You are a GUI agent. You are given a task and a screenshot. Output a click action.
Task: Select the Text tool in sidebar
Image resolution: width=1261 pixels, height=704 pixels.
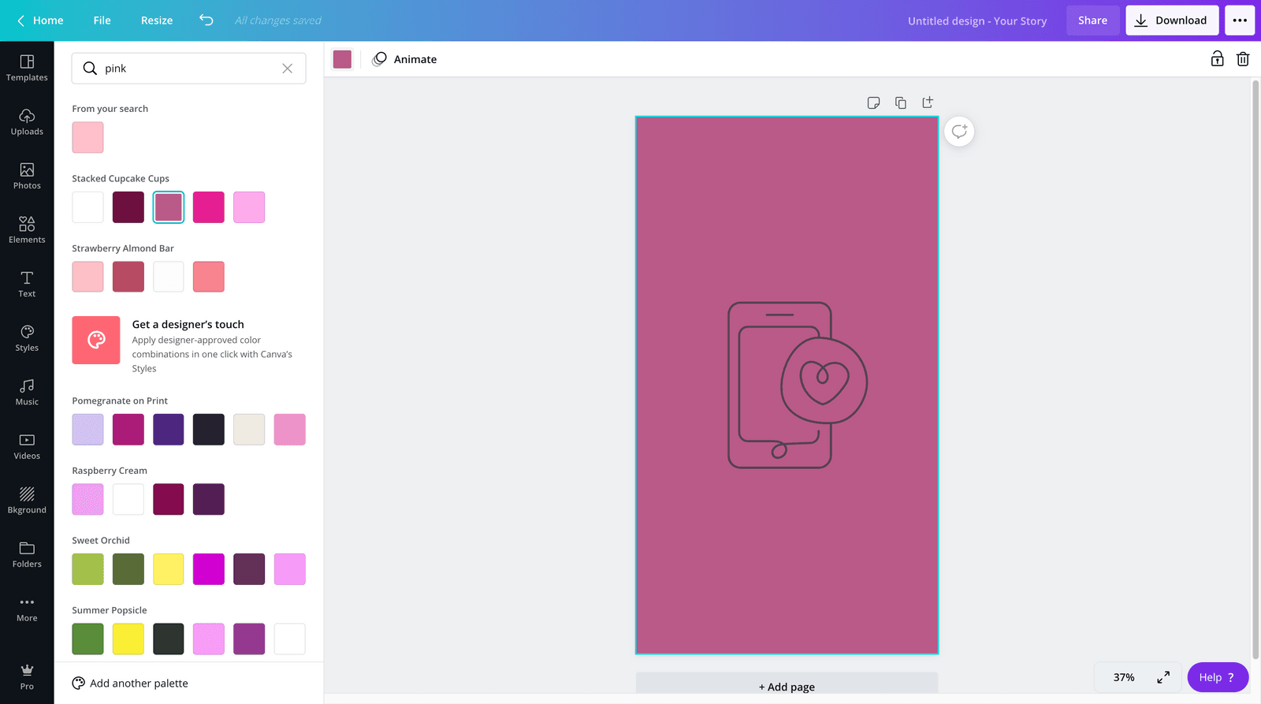click(27, 284)
